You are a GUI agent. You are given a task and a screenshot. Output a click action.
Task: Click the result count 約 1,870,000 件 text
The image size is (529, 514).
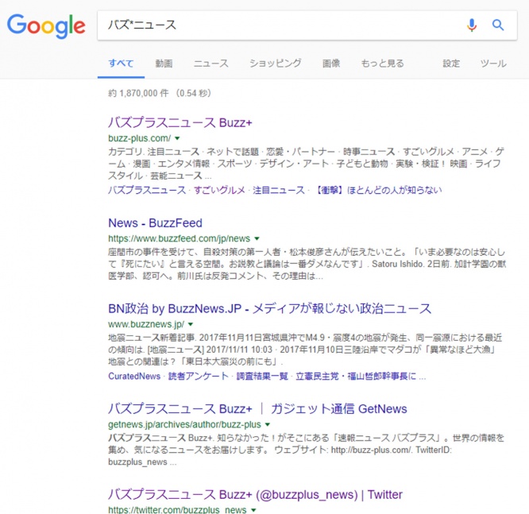(138, 93)
